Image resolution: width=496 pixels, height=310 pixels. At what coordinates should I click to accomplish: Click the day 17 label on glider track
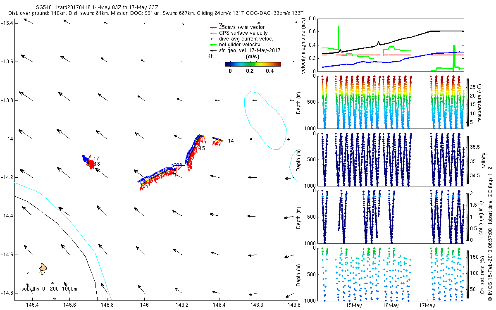[x=96, y=159]
